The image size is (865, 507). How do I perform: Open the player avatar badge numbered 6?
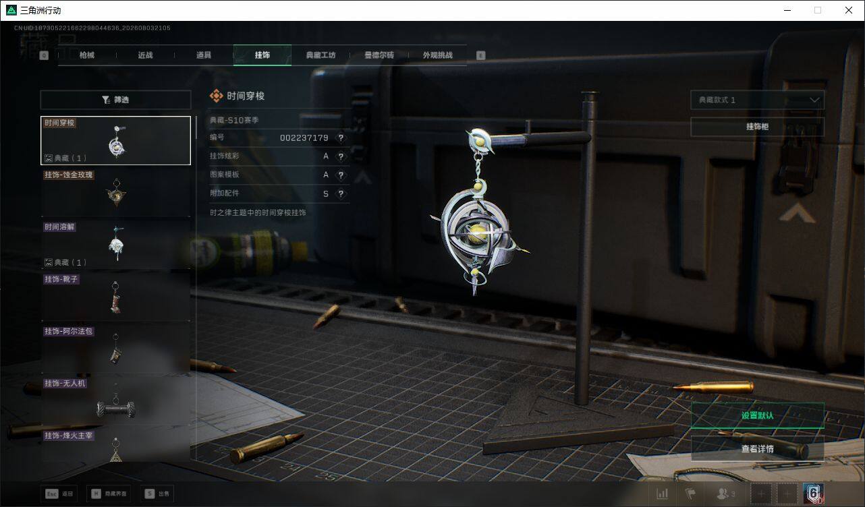click(x=813, y=494)
